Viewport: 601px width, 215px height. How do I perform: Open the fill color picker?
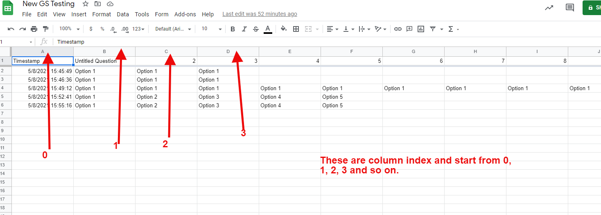pos(284,29)
